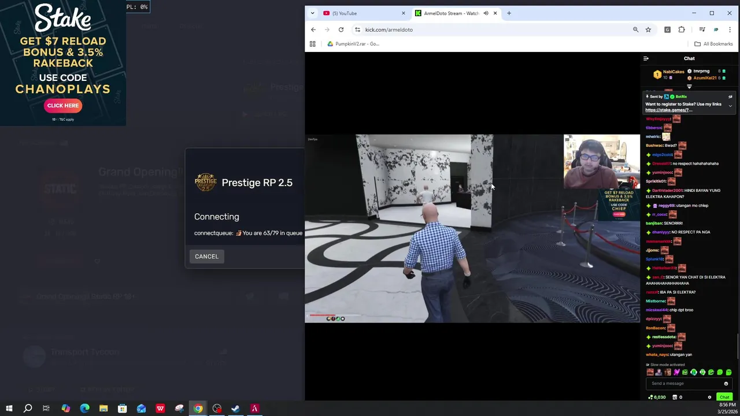Open Task View on the taskbar
The width and height of the screenshot is (740, 416).
click(46, 408)
